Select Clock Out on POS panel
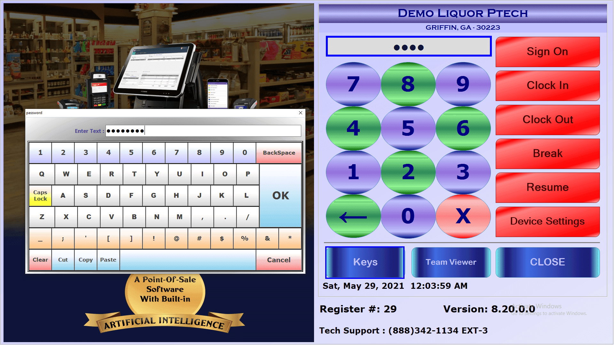Image resolution: width=614 pixels, height=345 pixels. pyautogui.click(x=547, y=119)
